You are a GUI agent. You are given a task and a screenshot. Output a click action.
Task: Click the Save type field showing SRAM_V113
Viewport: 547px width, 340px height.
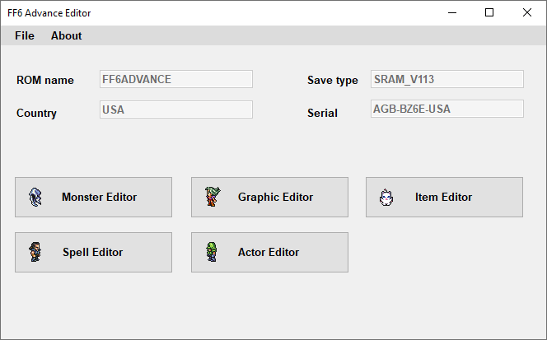click(446, 79)
